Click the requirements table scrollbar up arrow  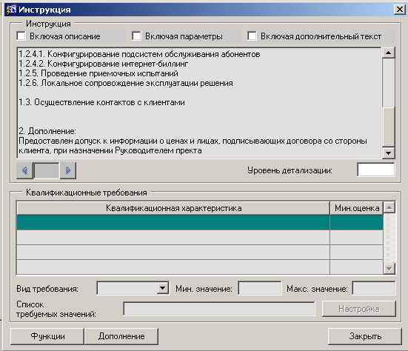click(x=389, y=207)
